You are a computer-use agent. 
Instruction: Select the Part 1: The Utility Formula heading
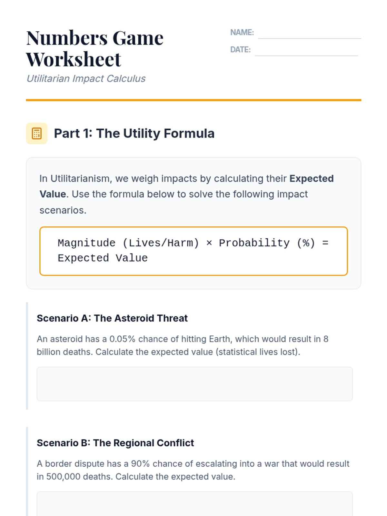click(x=134, y=134)
